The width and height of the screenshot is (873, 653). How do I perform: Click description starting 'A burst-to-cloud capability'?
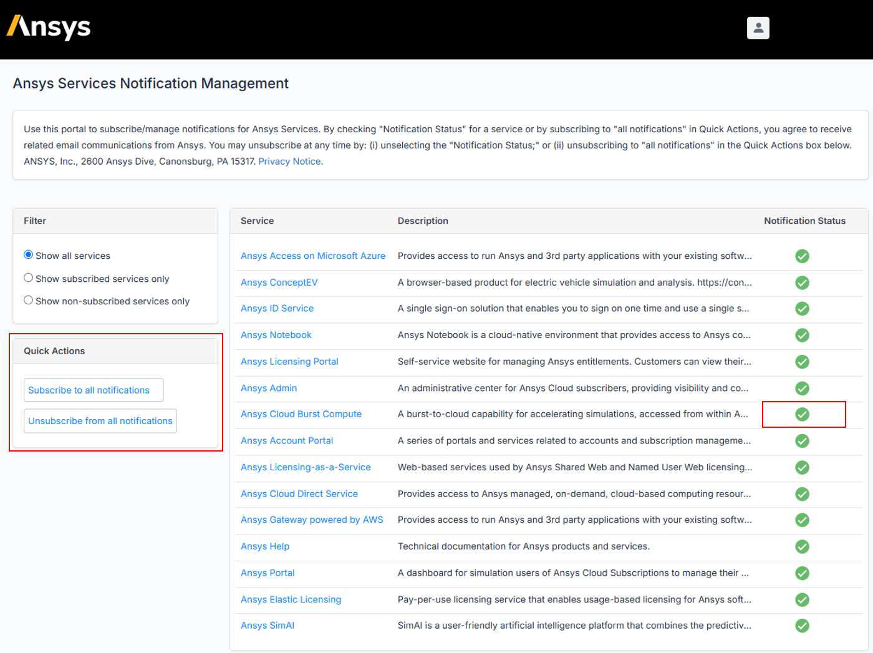click(x=573, y=414)
